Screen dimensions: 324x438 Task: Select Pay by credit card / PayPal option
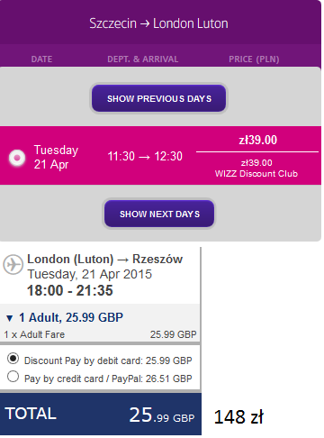tap(13, 377)
